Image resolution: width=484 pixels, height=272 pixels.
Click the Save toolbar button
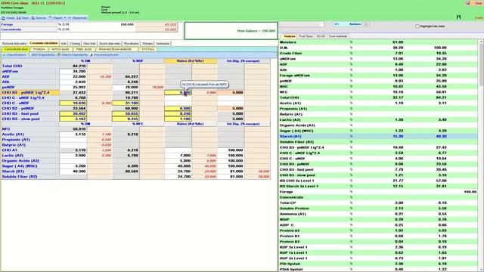click(23, 18)
